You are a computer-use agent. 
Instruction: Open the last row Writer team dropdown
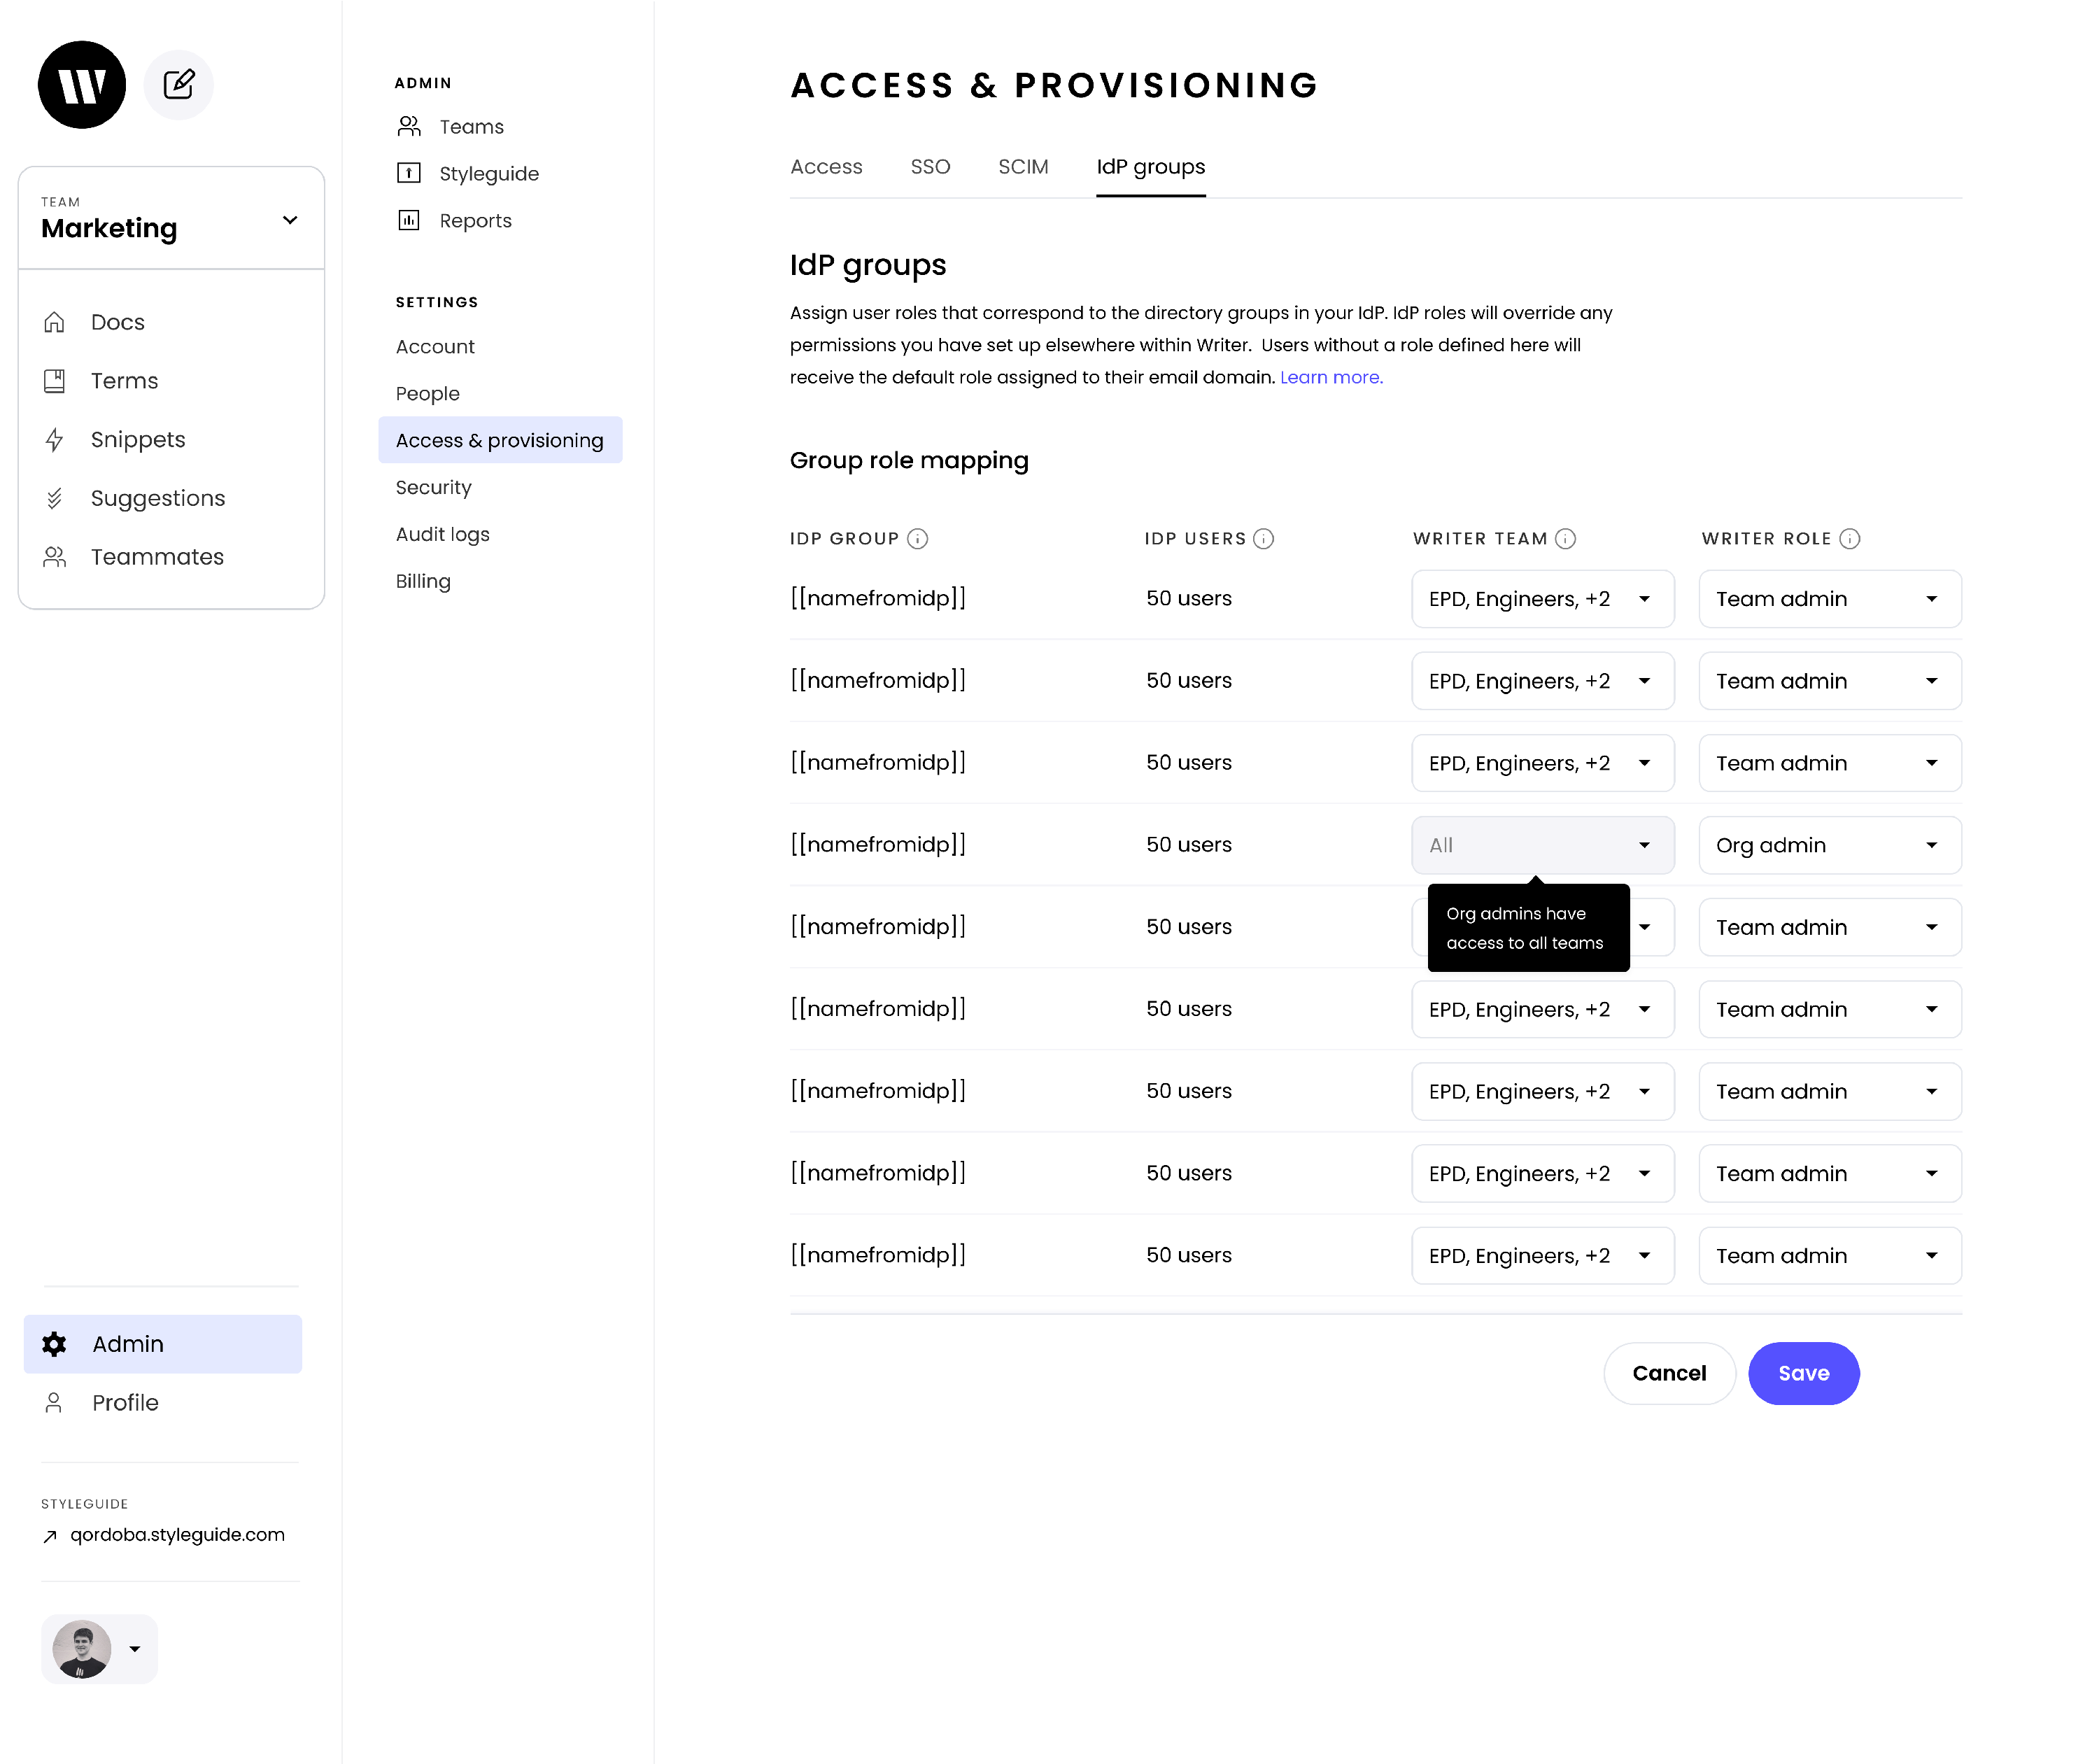pyautogui.click(x=1543, y=1256)
